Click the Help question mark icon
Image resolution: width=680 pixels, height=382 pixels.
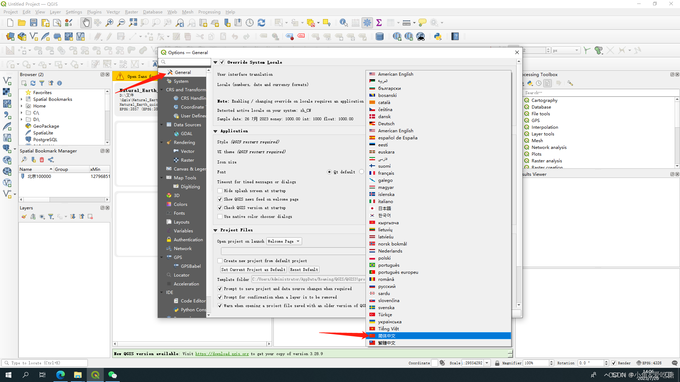pos(455,36)
